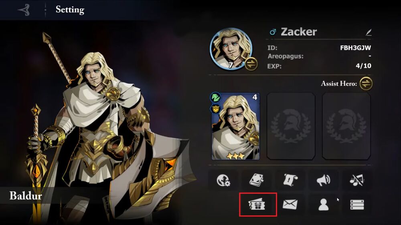Image resolution: width=401 pixels, height=225 pixels.
Task: Click the back arrow beside Setting
Action: (24, 10)
